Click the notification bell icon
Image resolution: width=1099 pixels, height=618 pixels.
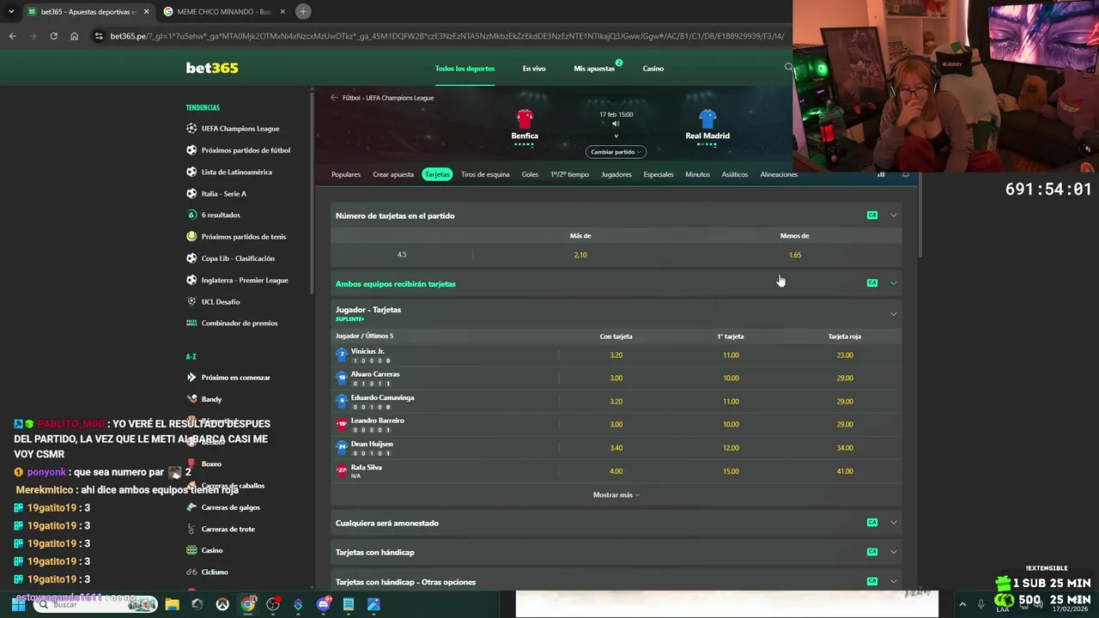point(905,174)
